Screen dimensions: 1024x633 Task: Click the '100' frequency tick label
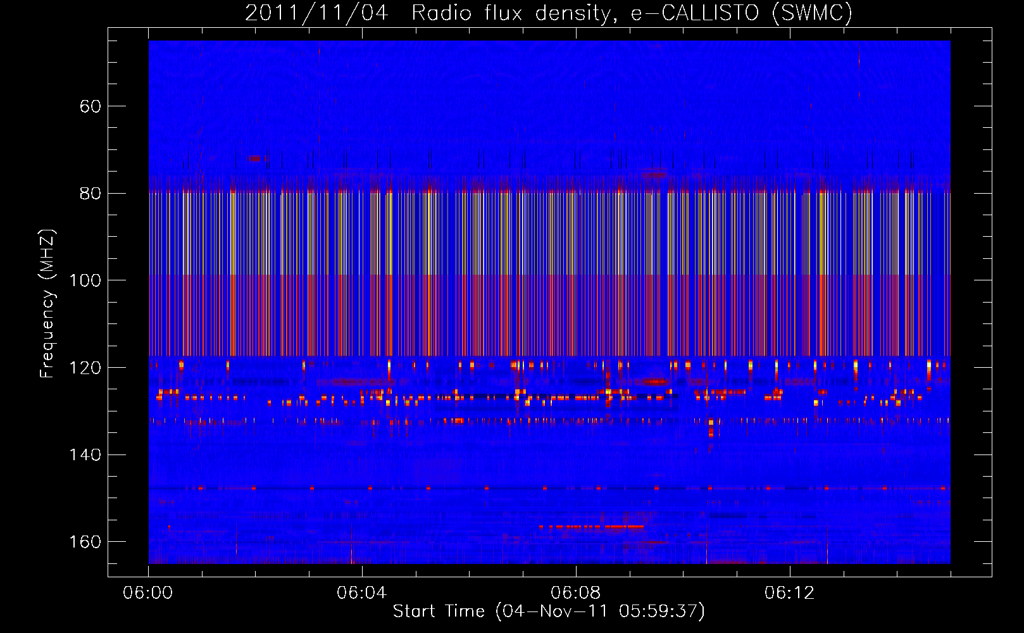pyautogui.click(x=85, y=280)
